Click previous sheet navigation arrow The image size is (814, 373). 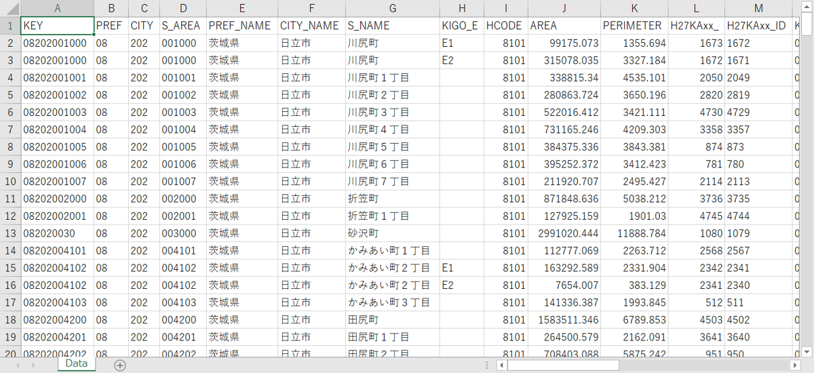[x=17, y=365]
